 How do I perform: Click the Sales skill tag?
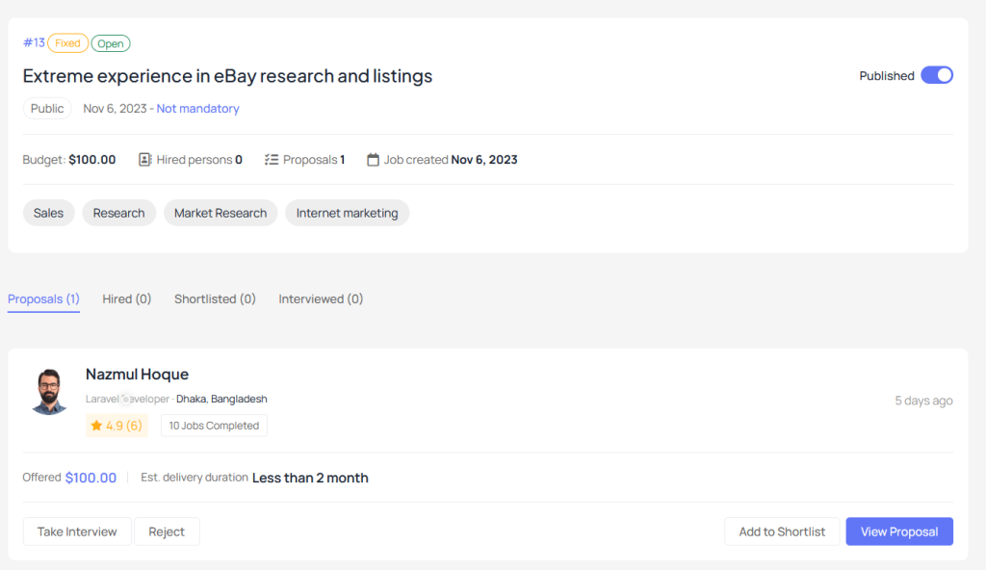click(48, 213)
